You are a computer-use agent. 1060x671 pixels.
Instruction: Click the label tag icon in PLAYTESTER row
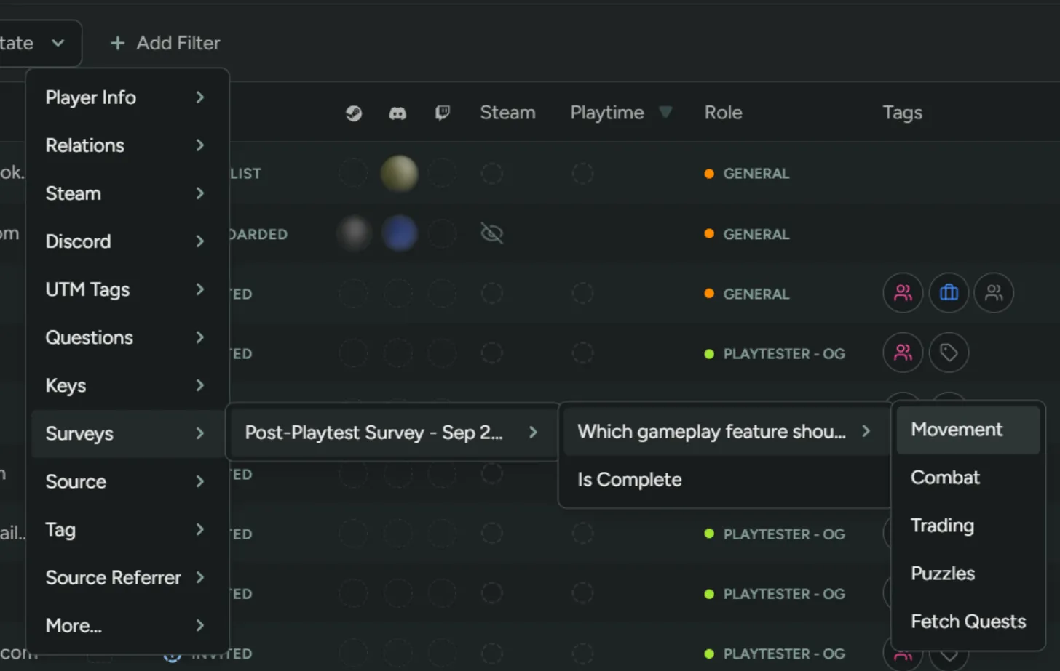[x=949, y=353]
